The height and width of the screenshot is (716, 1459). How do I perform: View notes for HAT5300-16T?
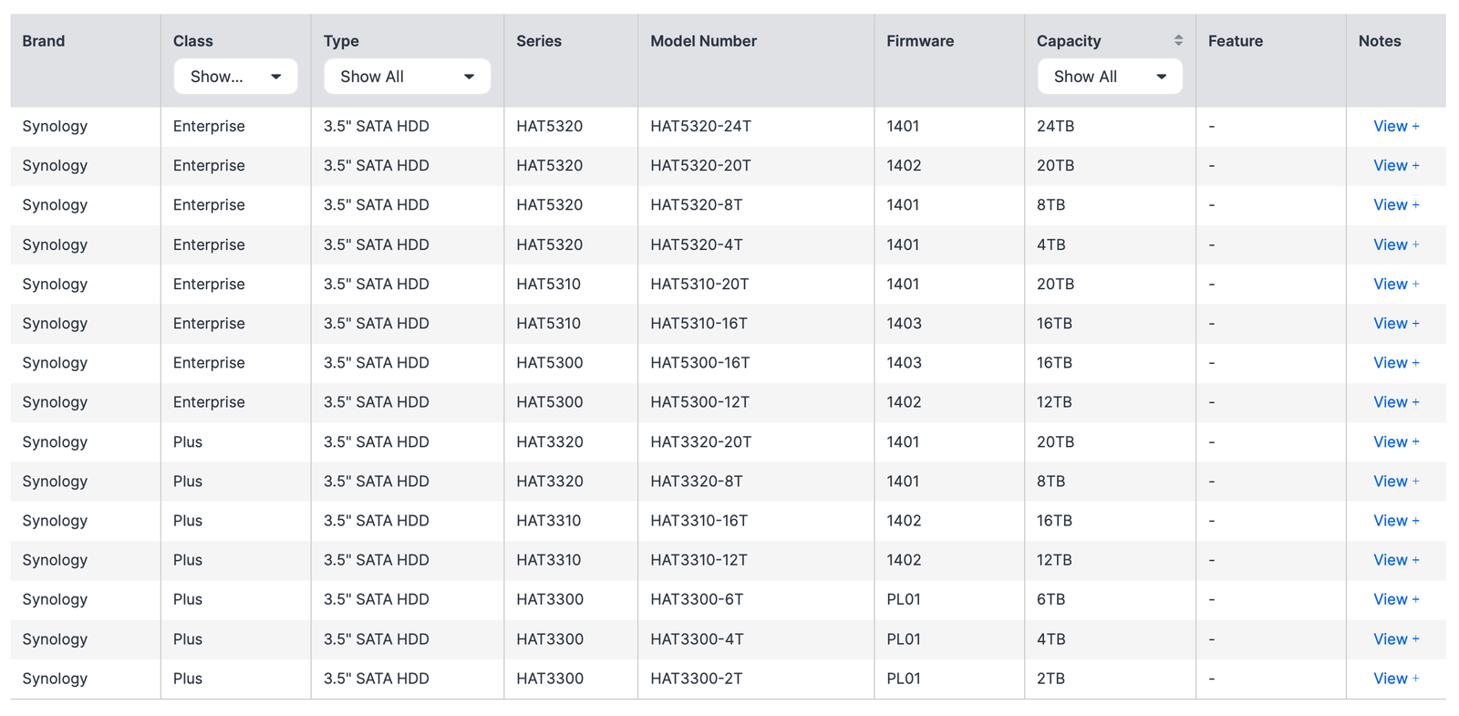point(1396,363)
